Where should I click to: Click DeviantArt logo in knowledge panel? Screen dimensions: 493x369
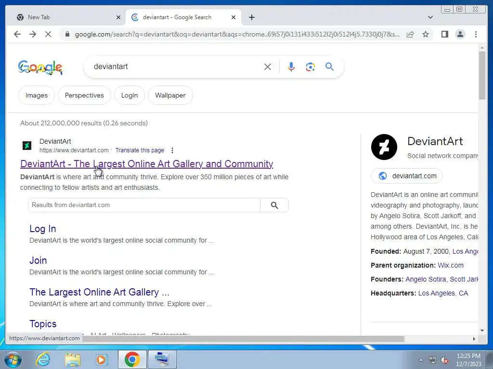[384, 147]
